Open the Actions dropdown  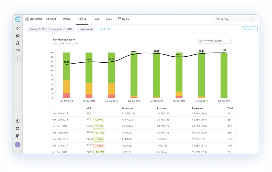point(249,29)
